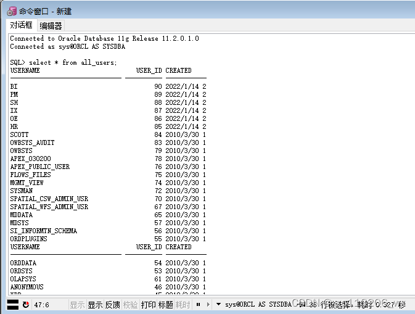Click user ID 90 in BI row

point(158,86)
